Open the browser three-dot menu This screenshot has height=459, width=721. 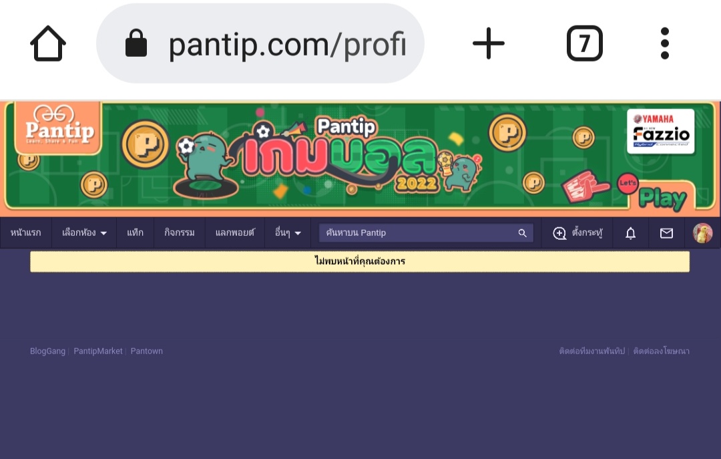tap(664, 43)
